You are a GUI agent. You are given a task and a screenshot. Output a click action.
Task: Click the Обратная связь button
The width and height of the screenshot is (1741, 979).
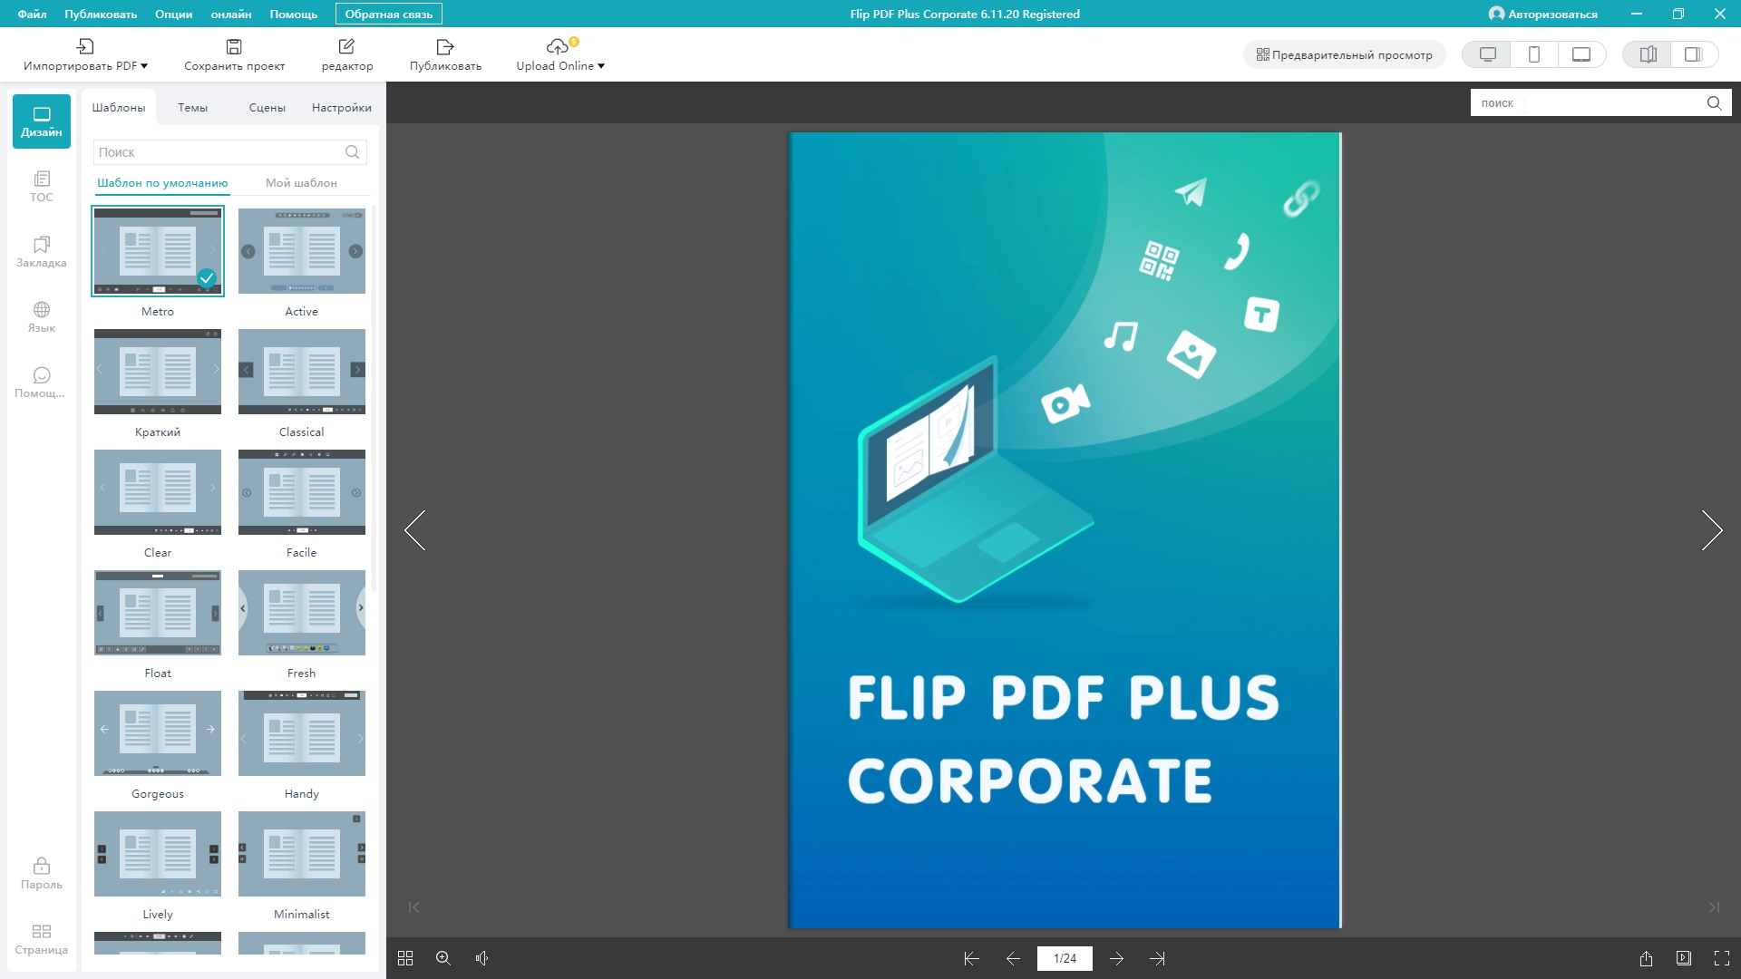click(x=388, y=14)
